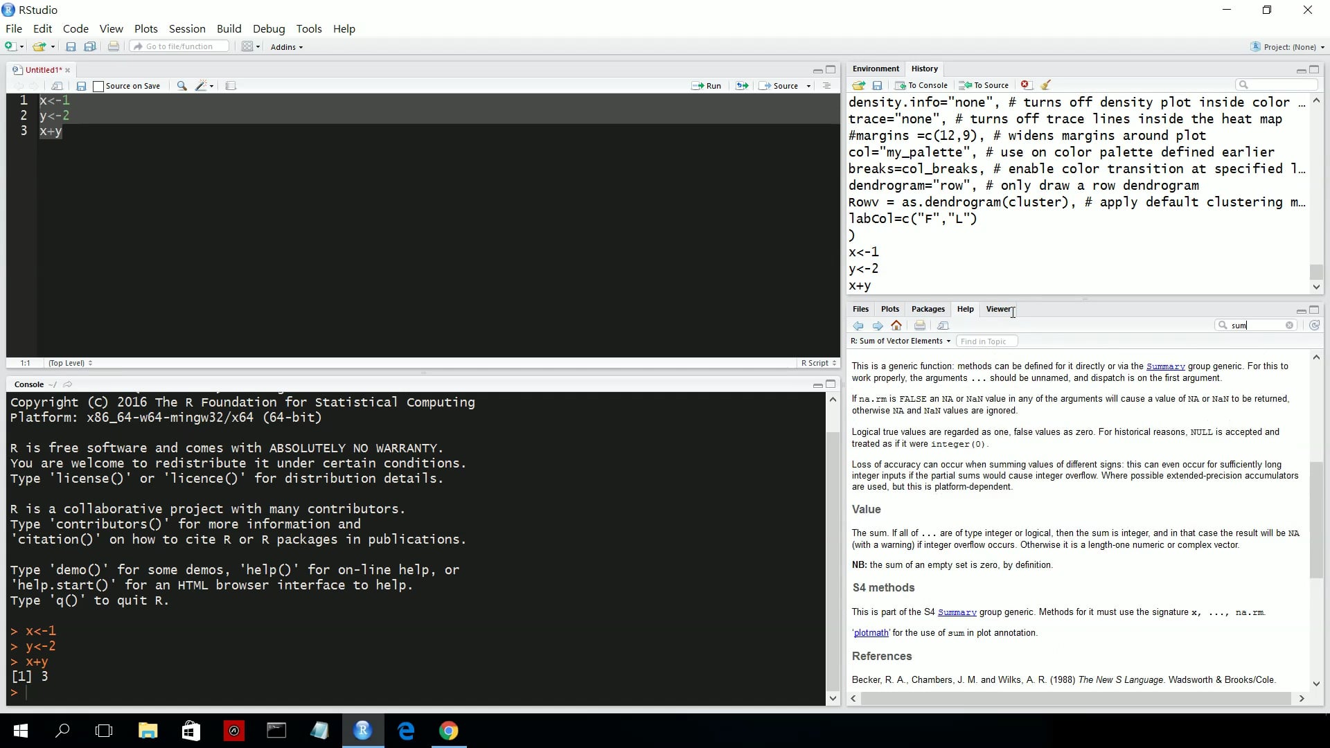Clear all history with broom icon

pyautogui.click(x=1046, y=85)
